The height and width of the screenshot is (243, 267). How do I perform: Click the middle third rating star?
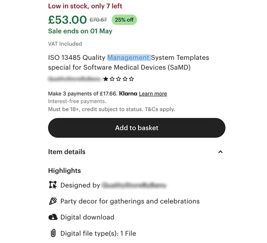coord(119,79)
